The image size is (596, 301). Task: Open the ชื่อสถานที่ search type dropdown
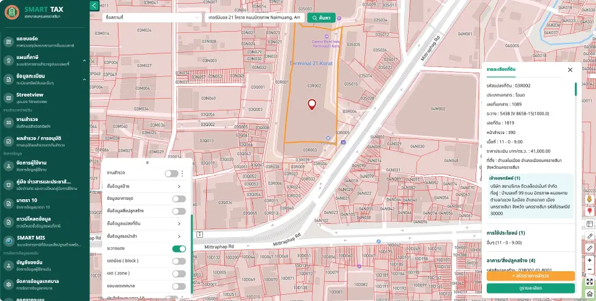(151, 17)
